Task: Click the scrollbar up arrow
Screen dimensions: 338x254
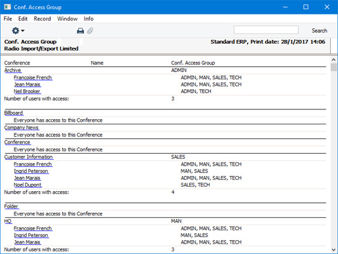Action: [x=333, y=60]
